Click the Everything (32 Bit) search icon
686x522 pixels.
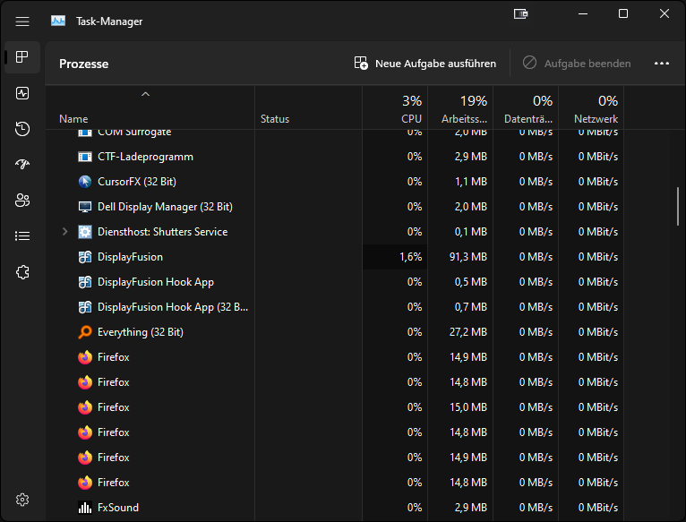pos(85,332)
